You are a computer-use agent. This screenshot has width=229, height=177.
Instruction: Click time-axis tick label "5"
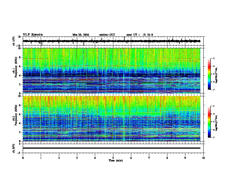click(x=113, y=158)
